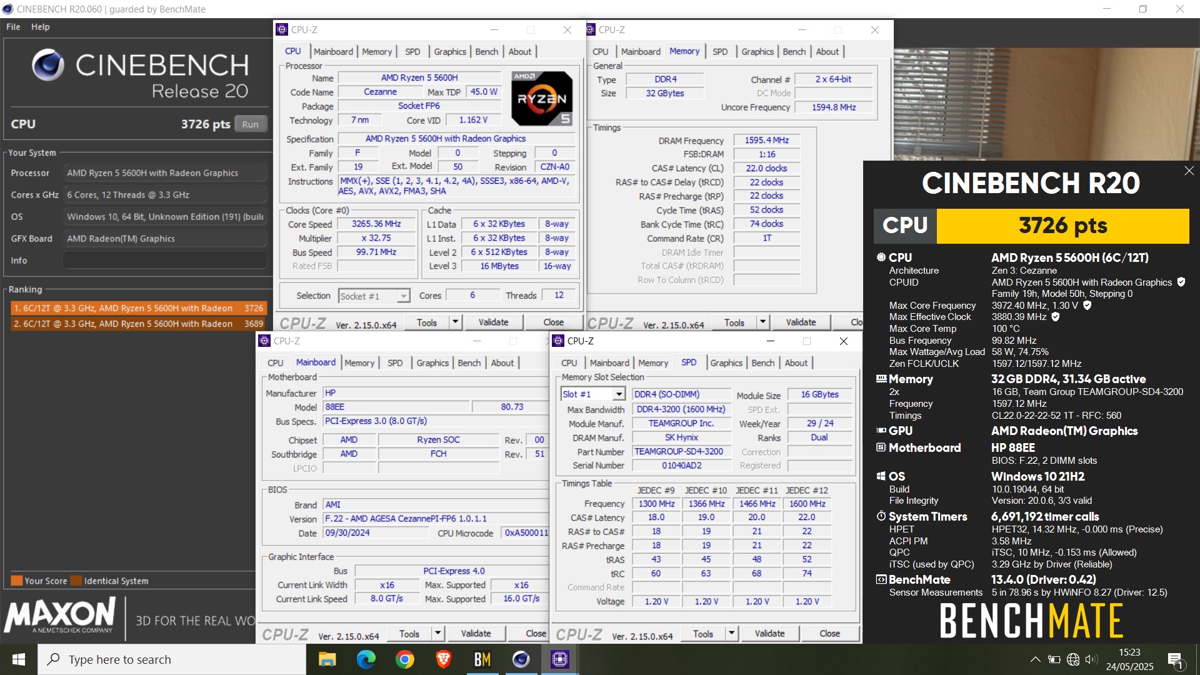Image resolution: width=1200 pixels, height=675 pixels.
Task: Open Graphics tab in SPD CPU-Z window
Action: pos(726,363)
